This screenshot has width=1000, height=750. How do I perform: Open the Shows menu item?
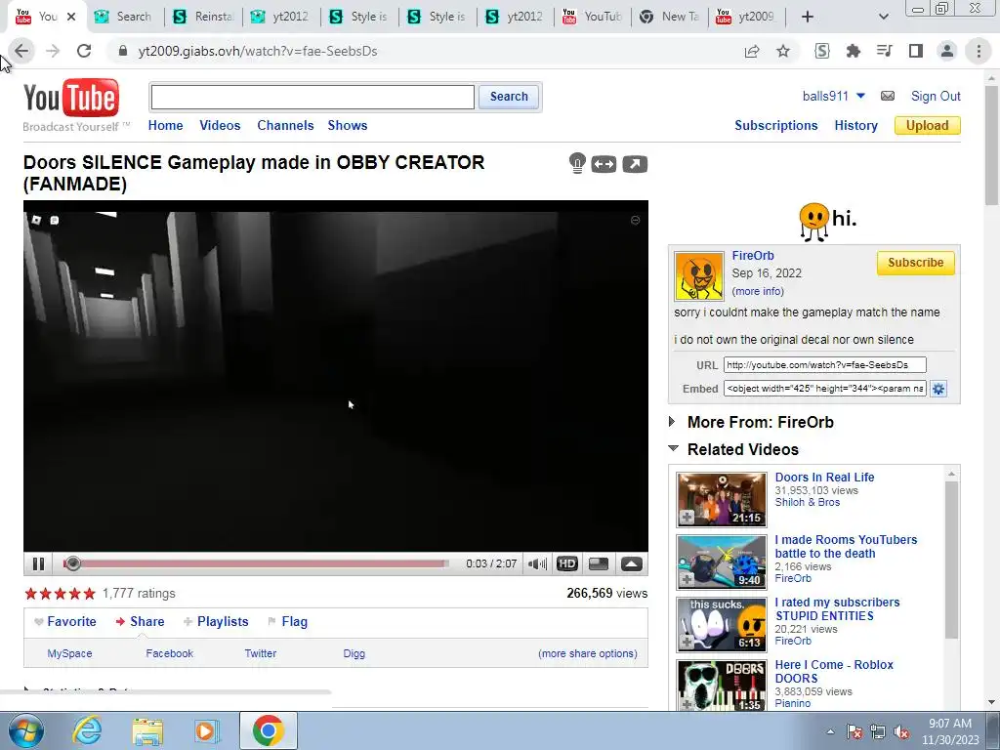click(x=348, y=126)
